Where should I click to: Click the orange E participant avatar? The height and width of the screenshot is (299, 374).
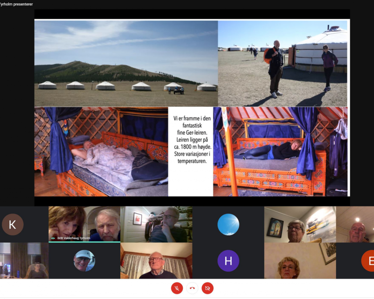coord(368,261)
